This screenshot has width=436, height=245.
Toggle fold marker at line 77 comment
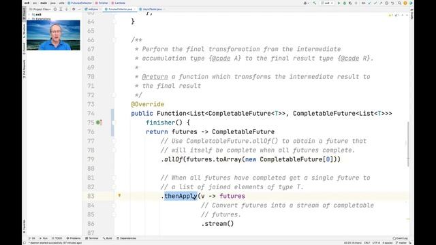coord(114,141)
